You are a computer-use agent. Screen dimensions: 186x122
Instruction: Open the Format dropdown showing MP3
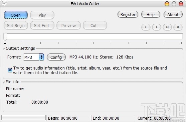pyautogui.click(x=34, y=57)
